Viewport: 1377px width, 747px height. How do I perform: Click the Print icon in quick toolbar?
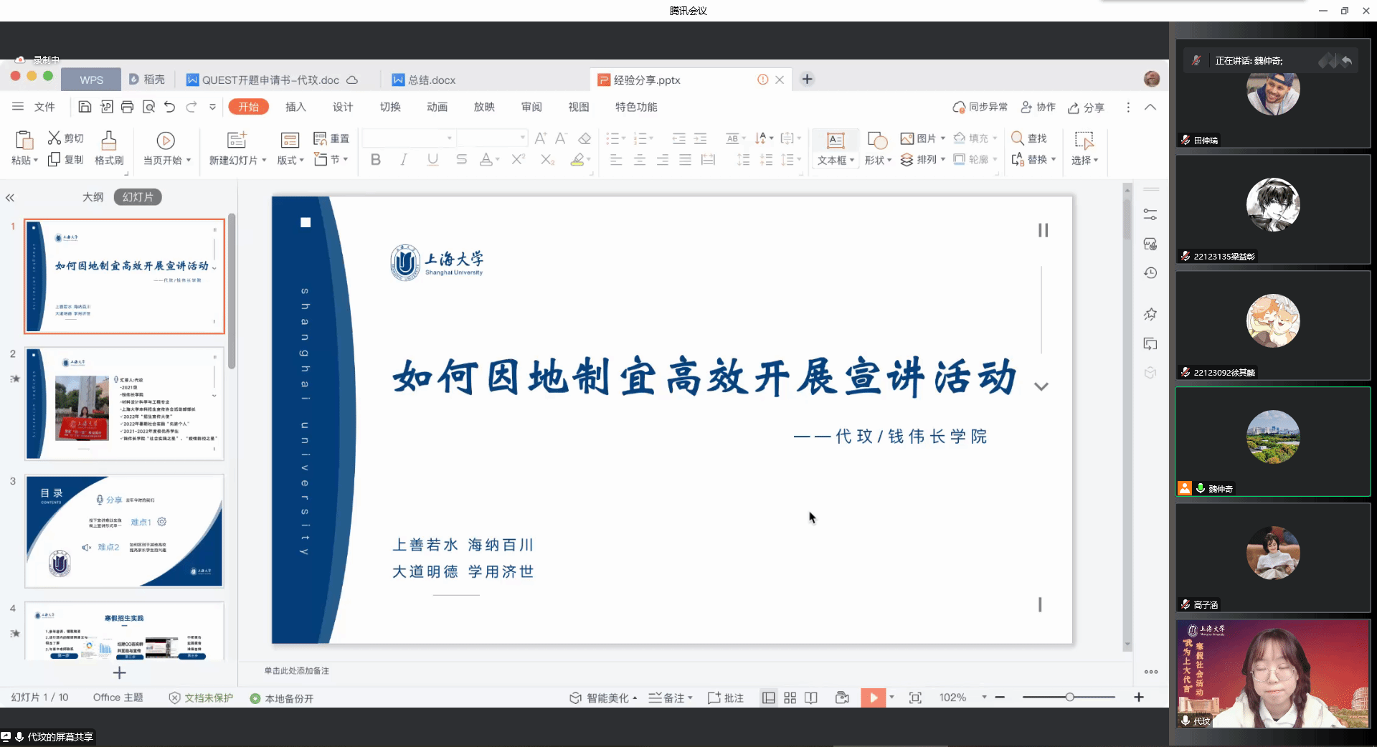[x=127, y=107]
